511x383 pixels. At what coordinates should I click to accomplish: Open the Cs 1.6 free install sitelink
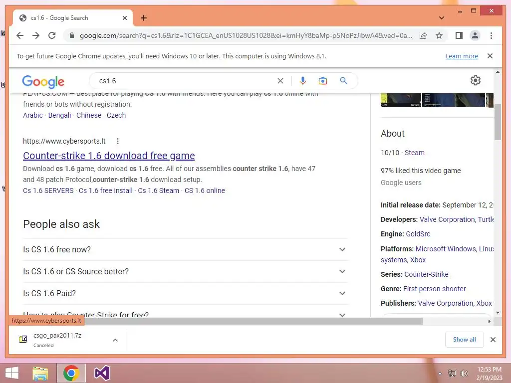tap(106, 191)
